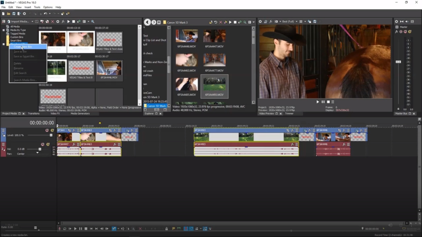
Task: Collapse the Media Bins tree node
Action: click(4, 44)
